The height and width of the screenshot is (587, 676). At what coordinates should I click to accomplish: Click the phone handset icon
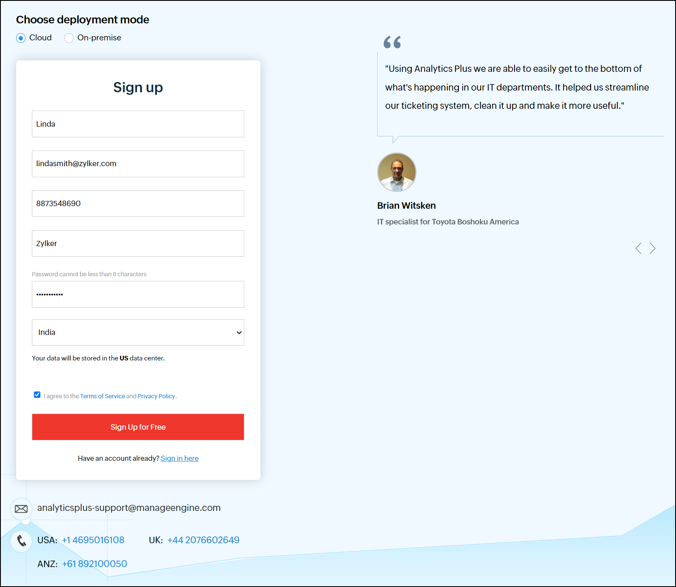pos(21,541)
